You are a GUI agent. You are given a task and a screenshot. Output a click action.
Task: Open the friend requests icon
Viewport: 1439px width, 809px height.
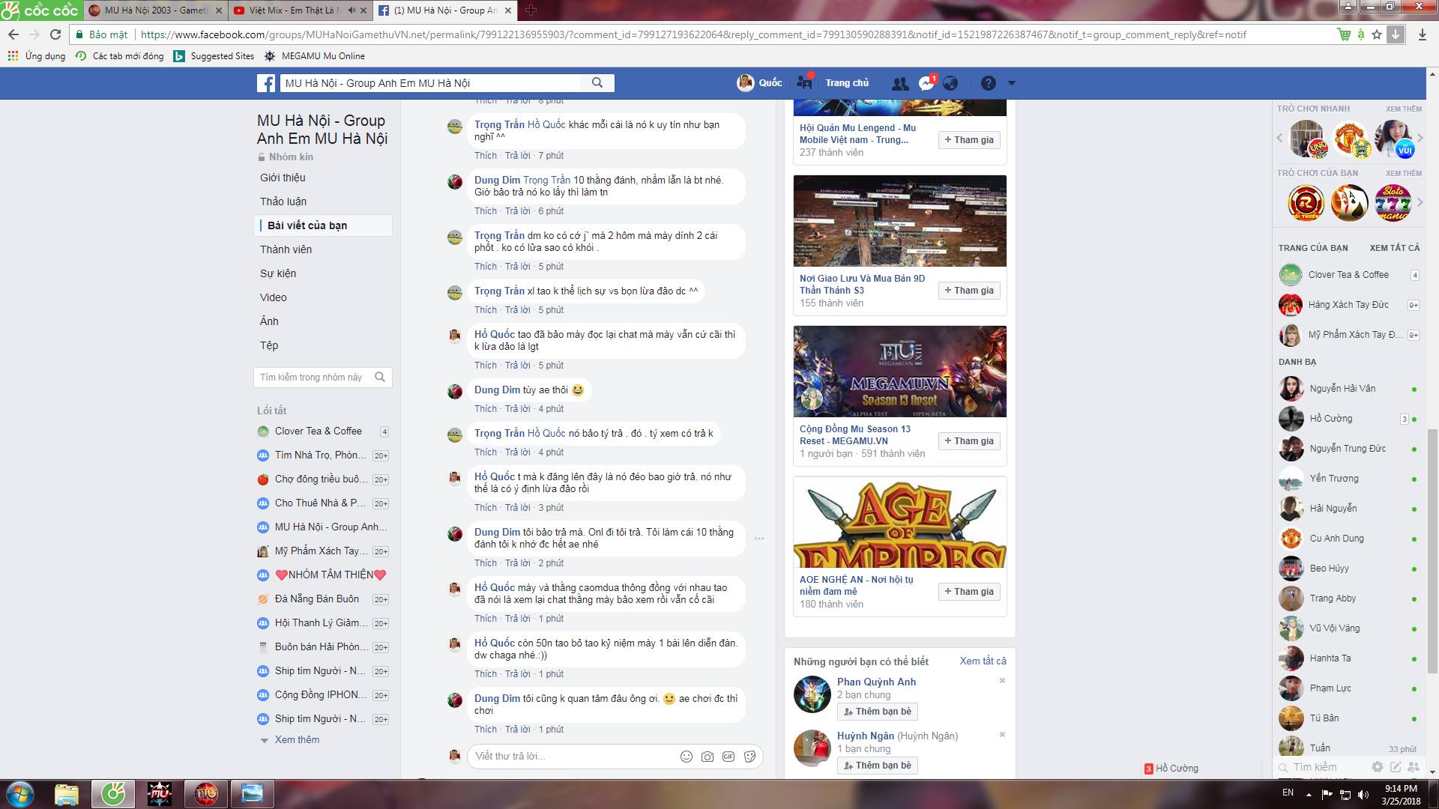[899, 83]
